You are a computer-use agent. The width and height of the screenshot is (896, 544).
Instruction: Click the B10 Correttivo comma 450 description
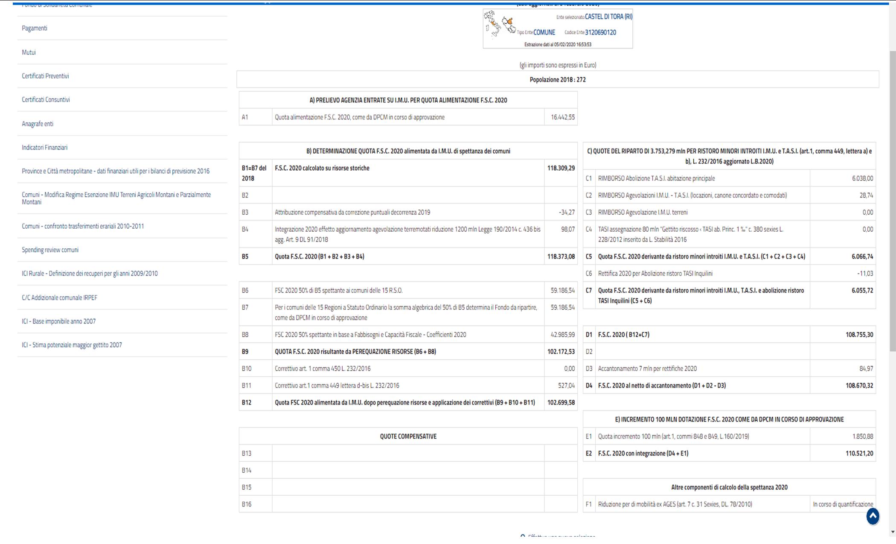tap(323, 369)
